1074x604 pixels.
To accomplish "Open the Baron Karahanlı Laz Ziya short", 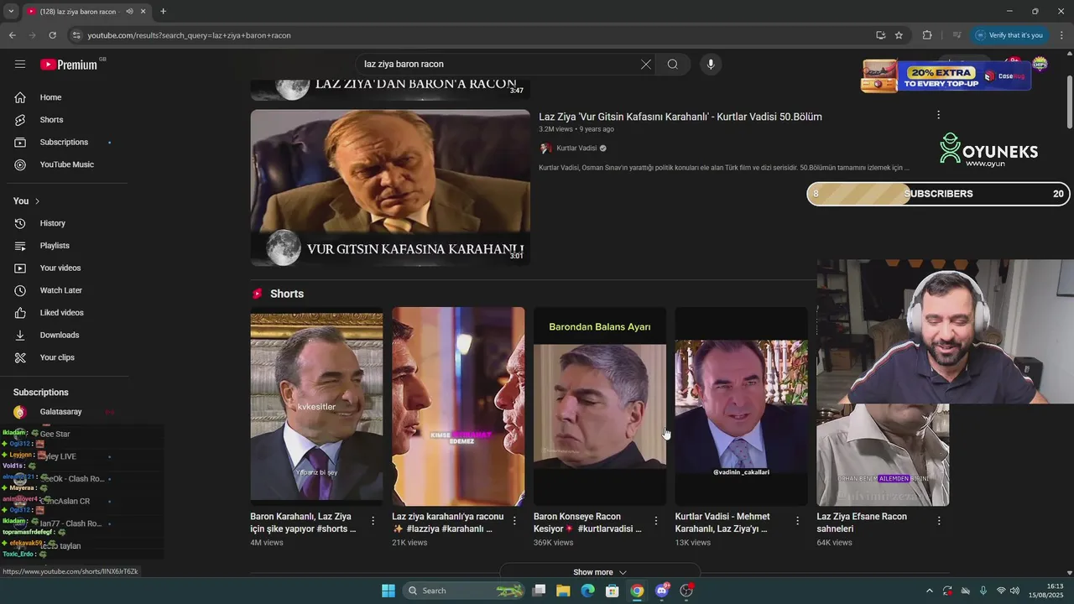I will [316, 407].
